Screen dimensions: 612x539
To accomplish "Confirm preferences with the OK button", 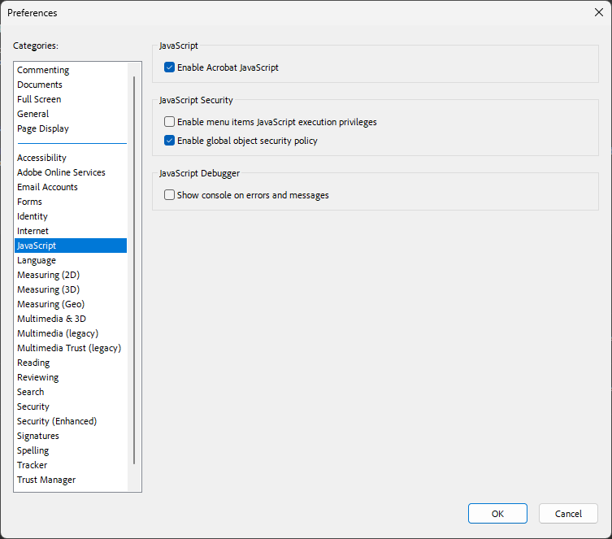I will pos(497,514).
